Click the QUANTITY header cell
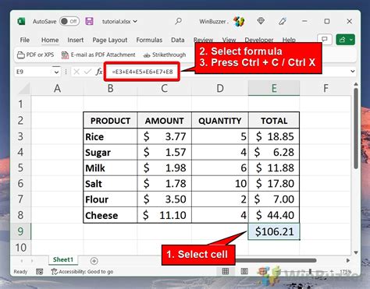This screenshot has height=289, width=370. 220,121
